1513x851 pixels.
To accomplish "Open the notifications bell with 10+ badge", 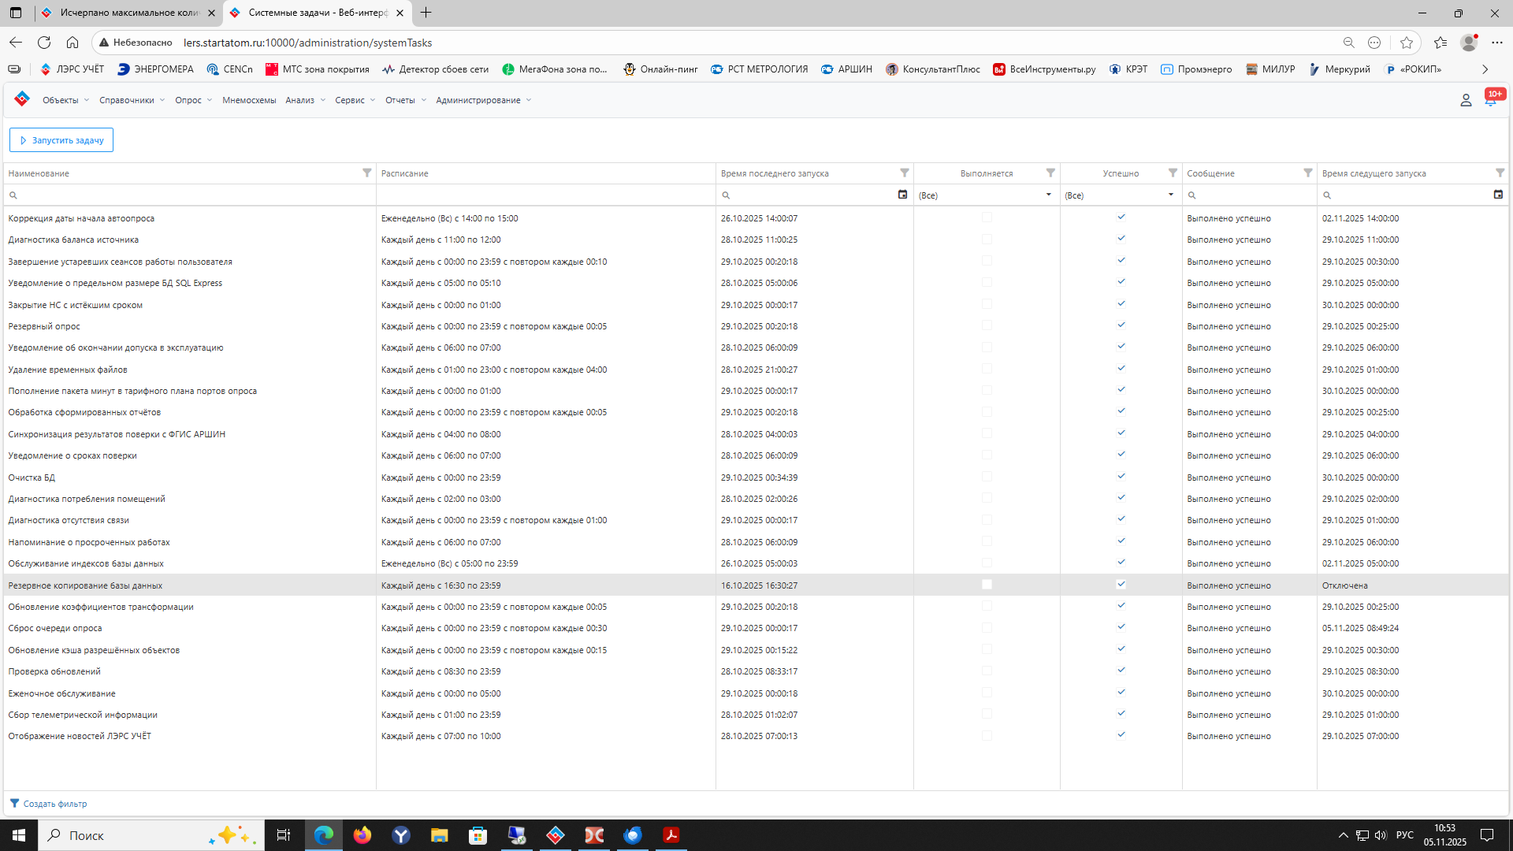I will 1490,100.
